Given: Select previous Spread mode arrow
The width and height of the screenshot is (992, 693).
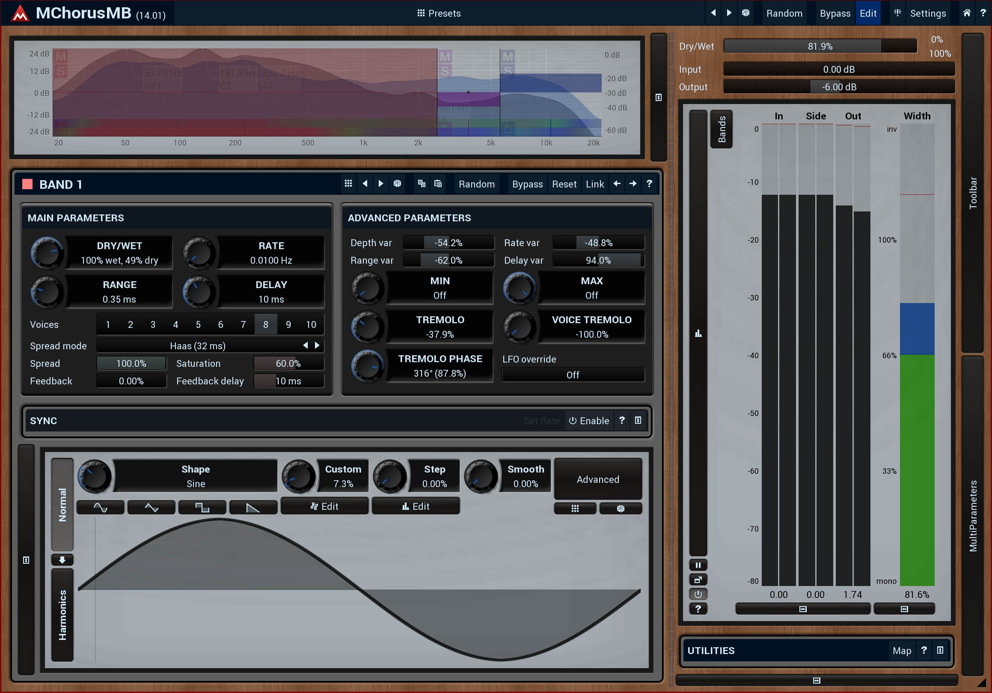Looking at the screenshot, I should coord(306,345).
